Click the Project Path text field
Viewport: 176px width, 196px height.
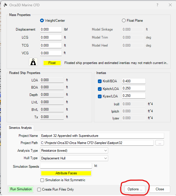tap(97, 143)
